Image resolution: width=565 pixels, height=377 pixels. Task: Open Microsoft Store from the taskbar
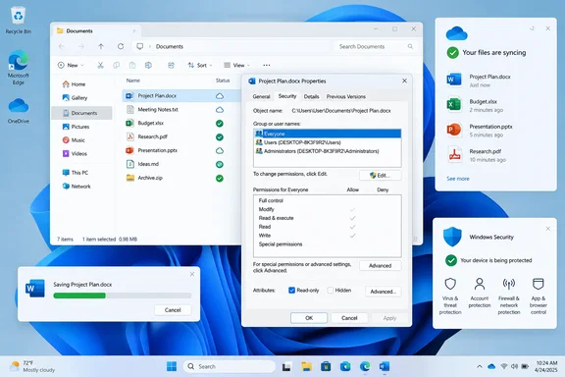[x=326, y=366]
